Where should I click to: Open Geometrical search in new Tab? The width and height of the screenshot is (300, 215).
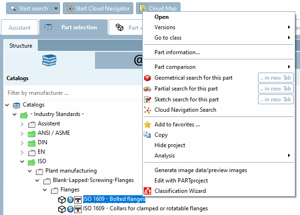275,78
